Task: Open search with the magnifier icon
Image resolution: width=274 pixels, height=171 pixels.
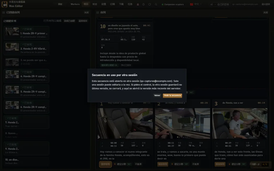Action: (156, 4)
